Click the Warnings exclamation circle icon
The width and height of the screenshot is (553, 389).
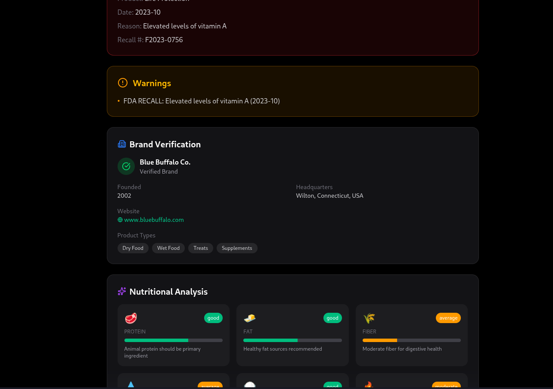coord(123,83)
